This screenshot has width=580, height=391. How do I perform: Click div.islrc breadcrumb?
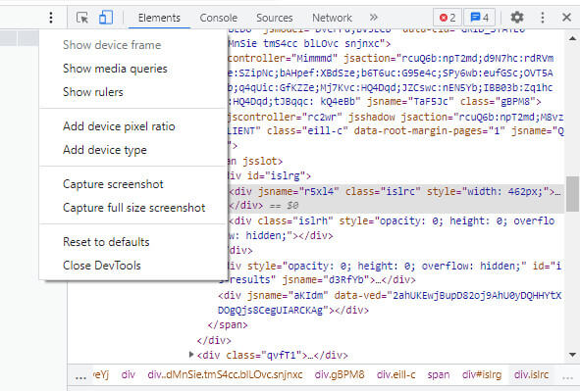point(531,374)
